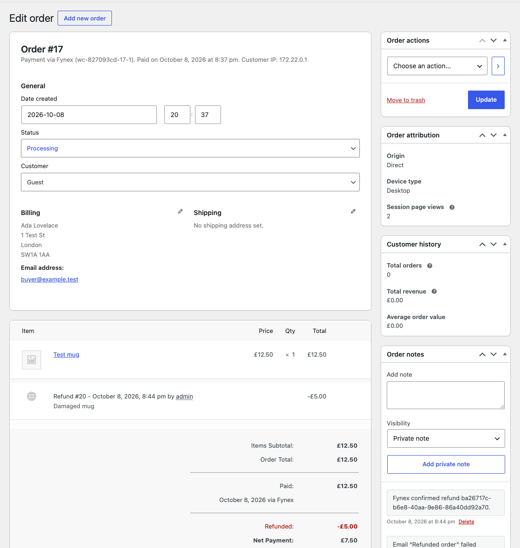
Task: Click the minute field showing 37
Action: coord(208,115)
